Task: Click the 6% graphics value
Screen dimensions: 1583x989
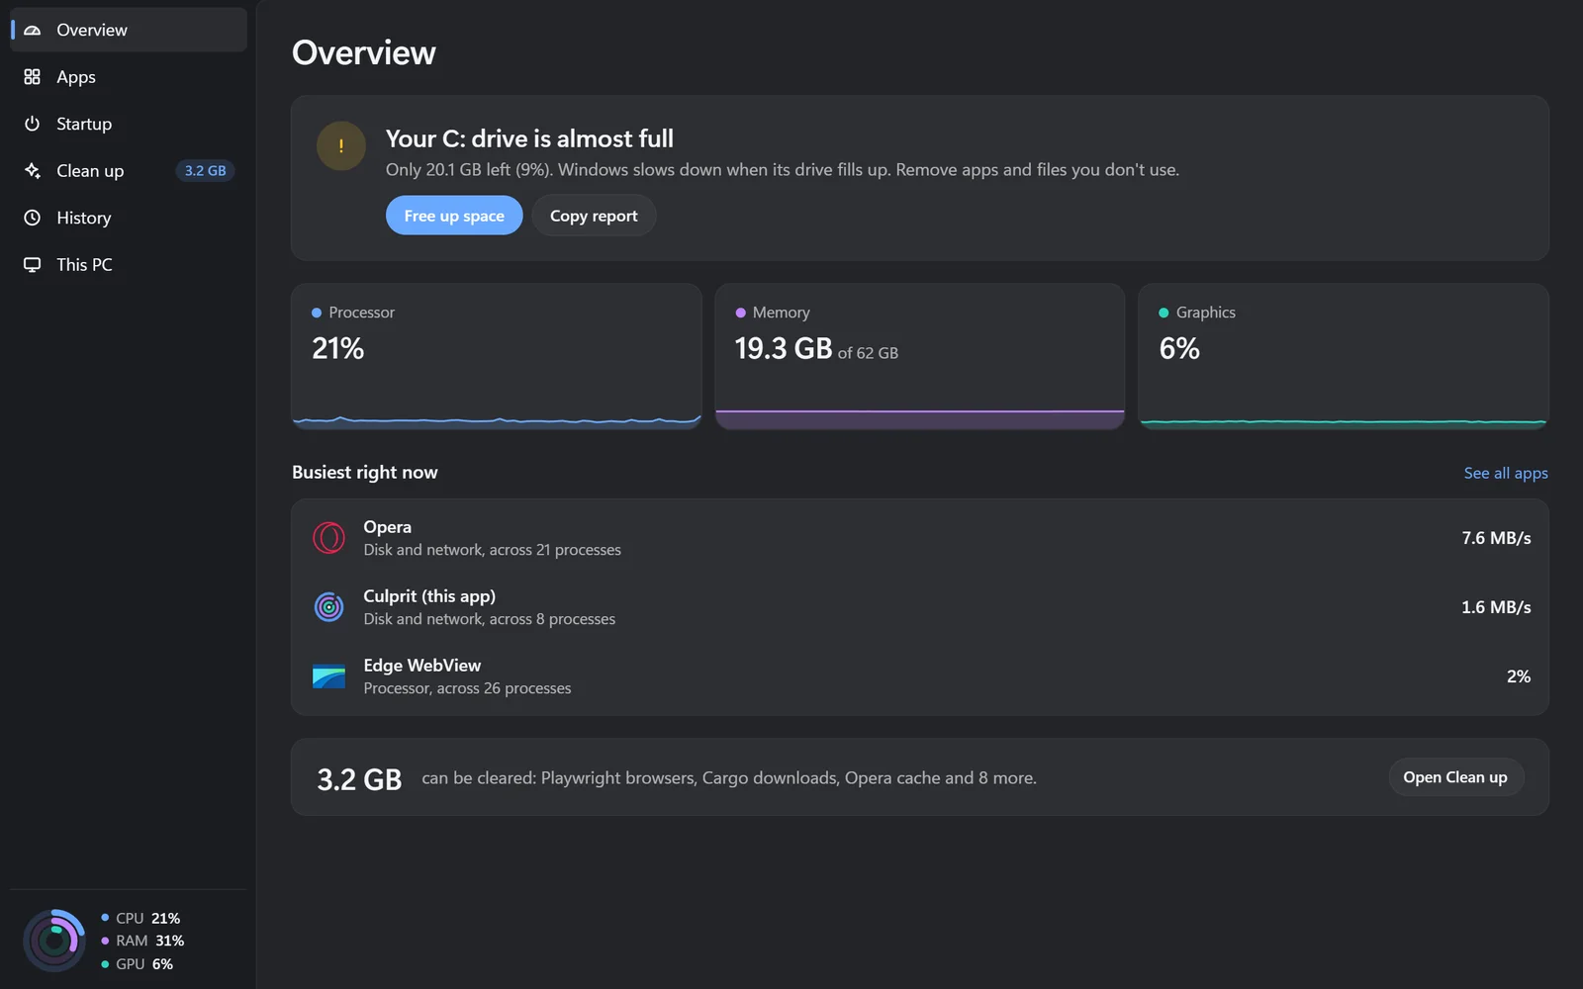Action: click(1179, 348)
